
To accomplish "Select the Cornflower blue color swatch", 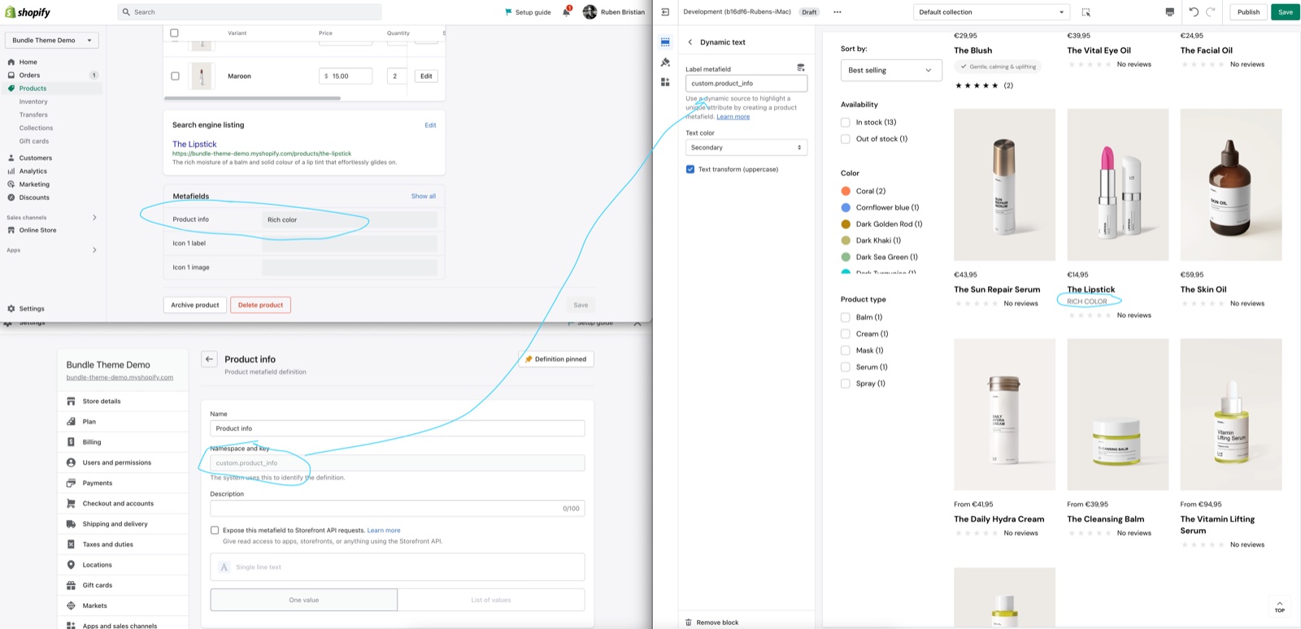I will (846, 207).
